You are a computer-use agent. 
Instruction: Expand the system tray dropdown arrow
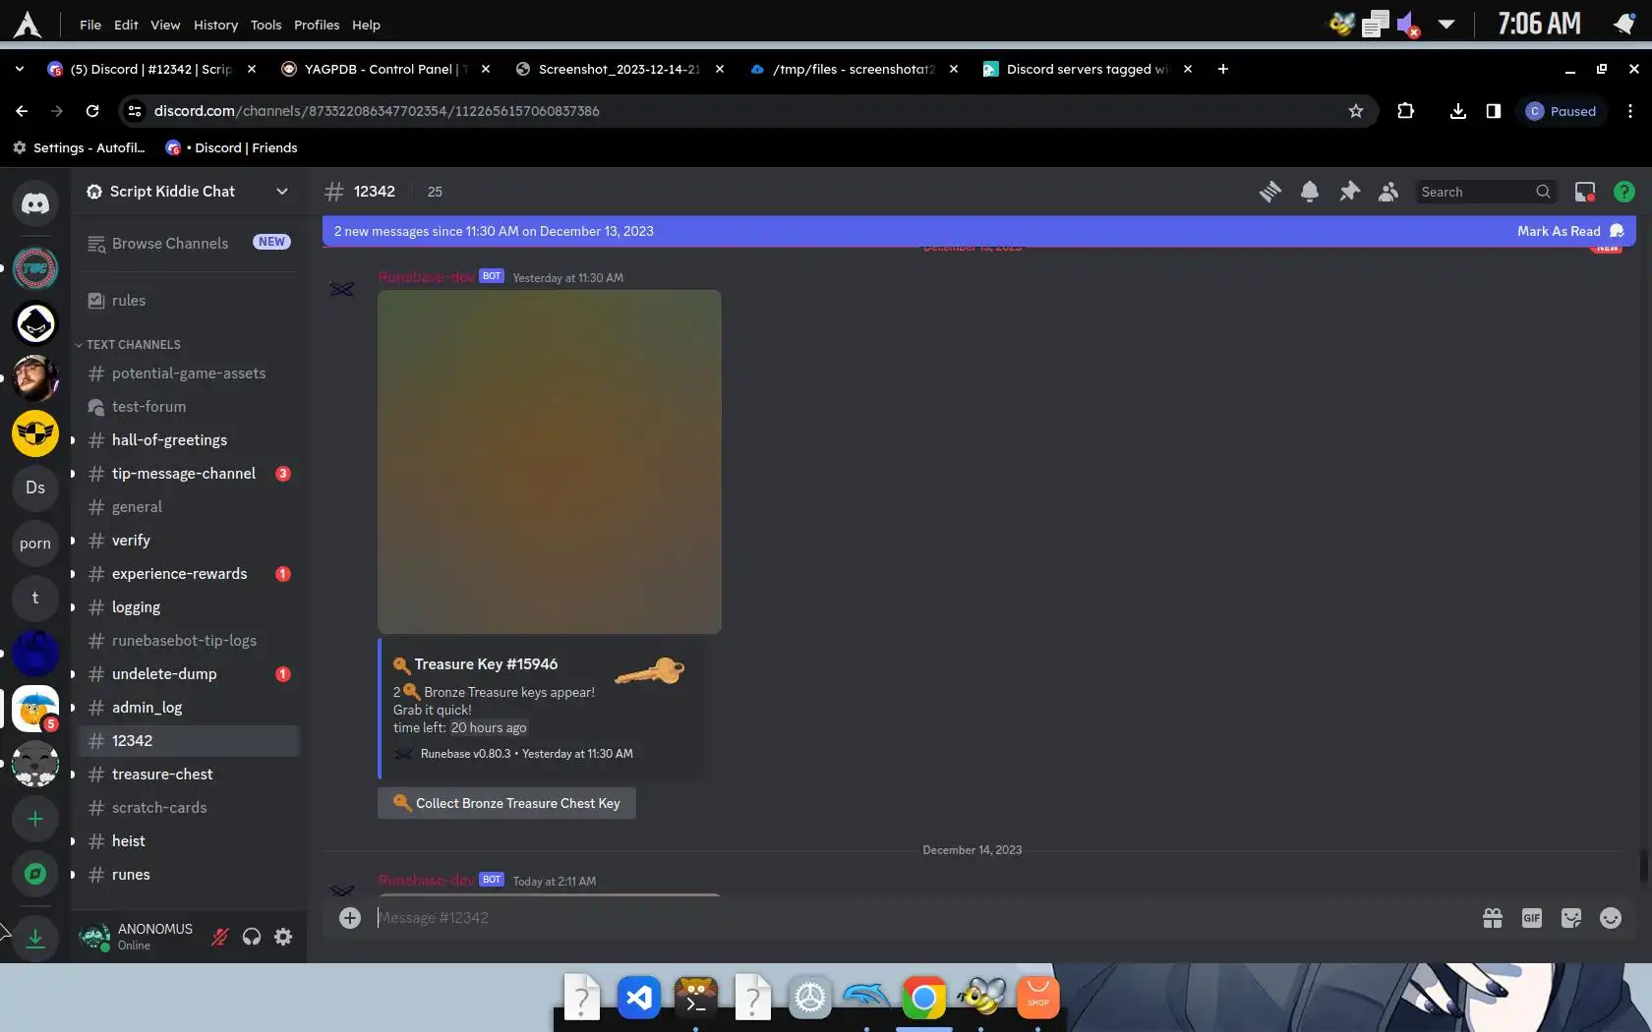(1446, 24)
